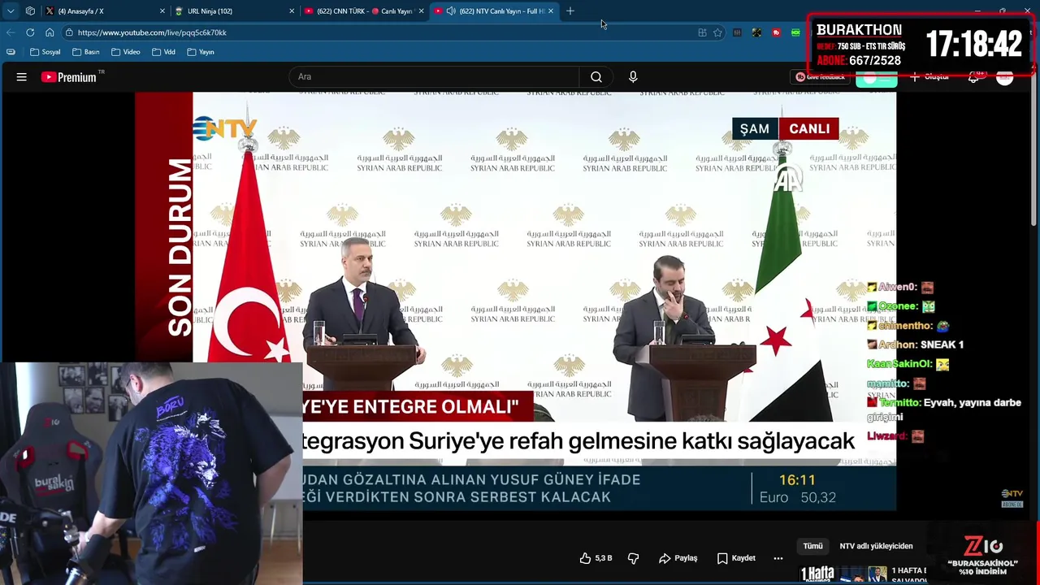This screenshot has width=1040, height=585.
Task: Open the Basın bookmarks folder
Action: click(x=85, y=52)
